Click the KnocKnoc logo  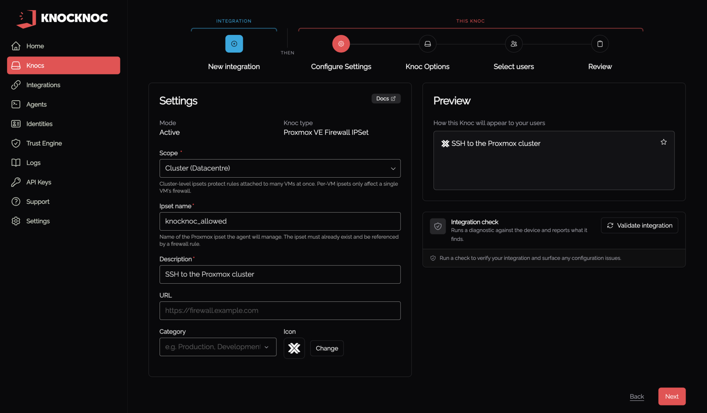pyautogui.click(x=62, y=18)
